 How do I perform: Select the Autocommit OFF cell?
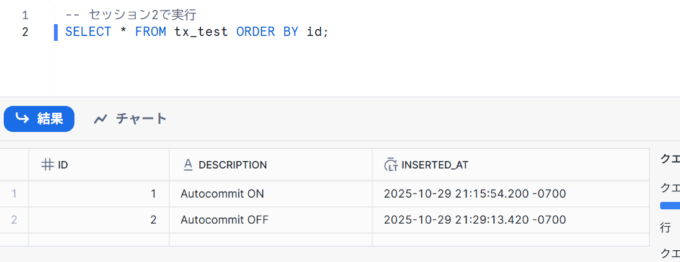225,220
